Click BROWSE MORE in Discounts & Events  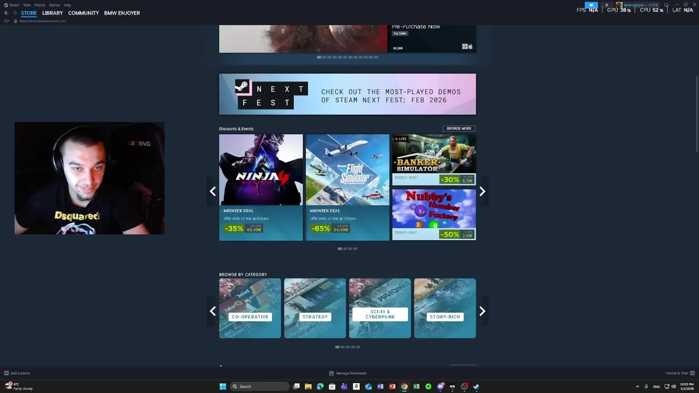coord(459,128)
